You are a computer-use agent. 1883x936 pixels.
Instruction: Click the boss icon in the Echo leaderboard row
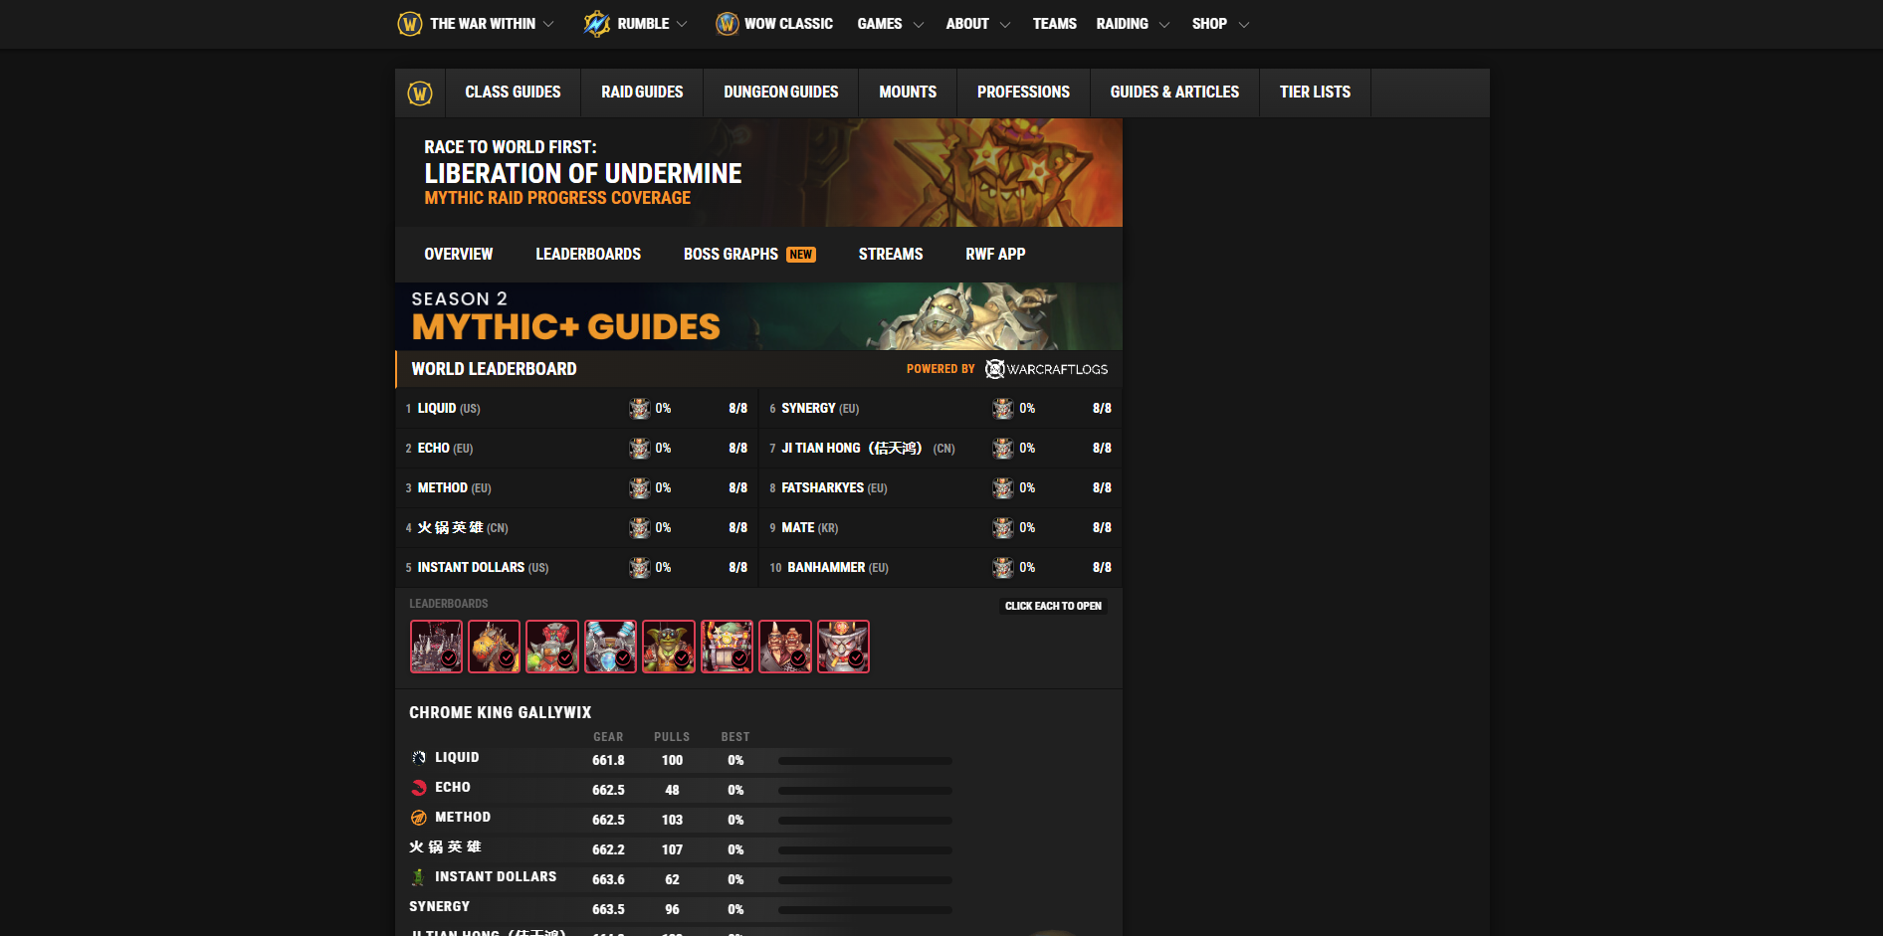coord(639,449)
